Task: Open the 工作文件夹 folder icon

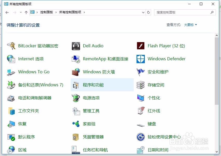Action: [x=11, y=111]
